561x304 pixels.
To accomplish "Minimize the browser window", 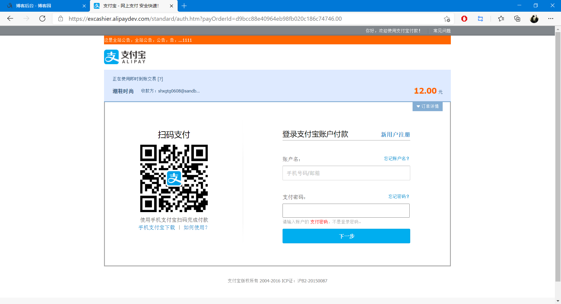I will tap(519, 6).
